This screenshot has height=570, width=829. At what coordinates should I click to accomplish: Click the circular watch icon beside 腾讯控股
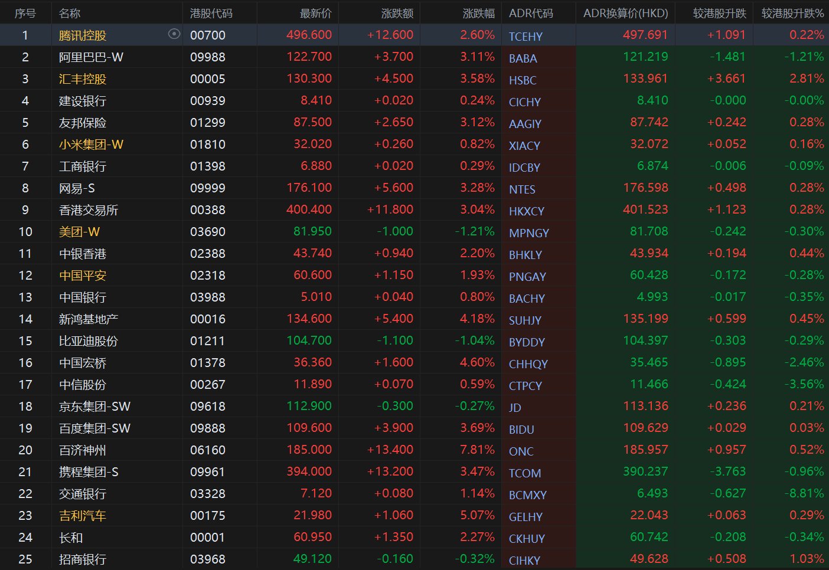[x=174, y=34]
